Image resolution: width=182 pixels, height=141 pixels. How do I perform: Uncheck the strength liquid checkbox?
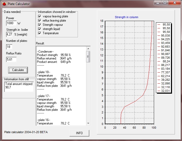[40, 29]
